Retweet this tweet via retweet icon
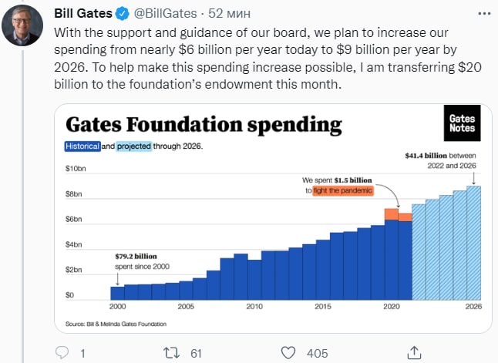This screenshot has width=498, height=363. click(171, 353)
